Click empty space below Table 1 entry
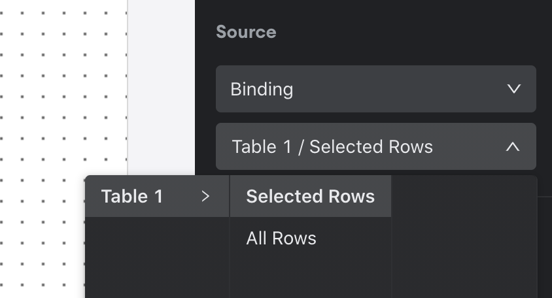The height and width of the screenshot is (298, 552). pos(157,257)
